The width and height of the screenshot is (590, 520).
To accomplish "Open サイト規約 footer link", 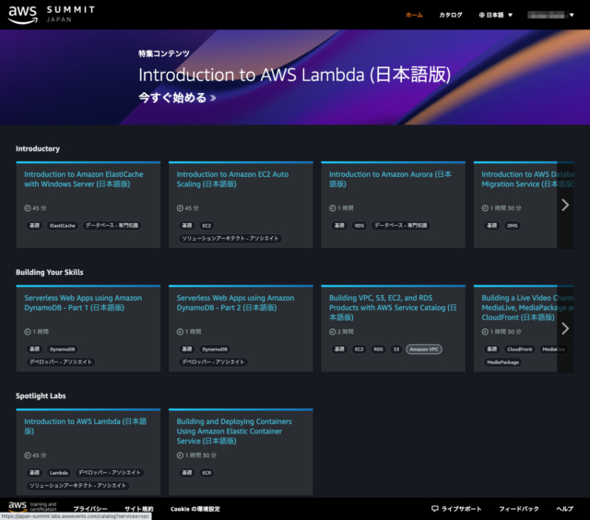I will pos(139,509).
